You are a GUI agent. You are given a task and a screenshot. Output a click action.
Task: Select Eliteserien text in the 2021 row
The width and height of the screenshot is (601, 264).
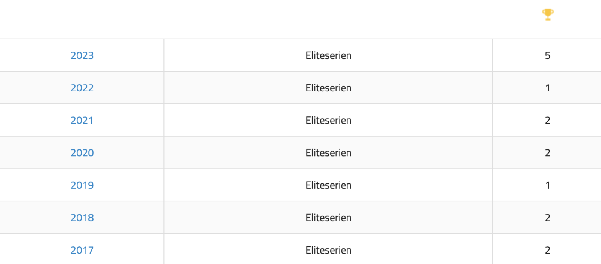tap(328, 120)
